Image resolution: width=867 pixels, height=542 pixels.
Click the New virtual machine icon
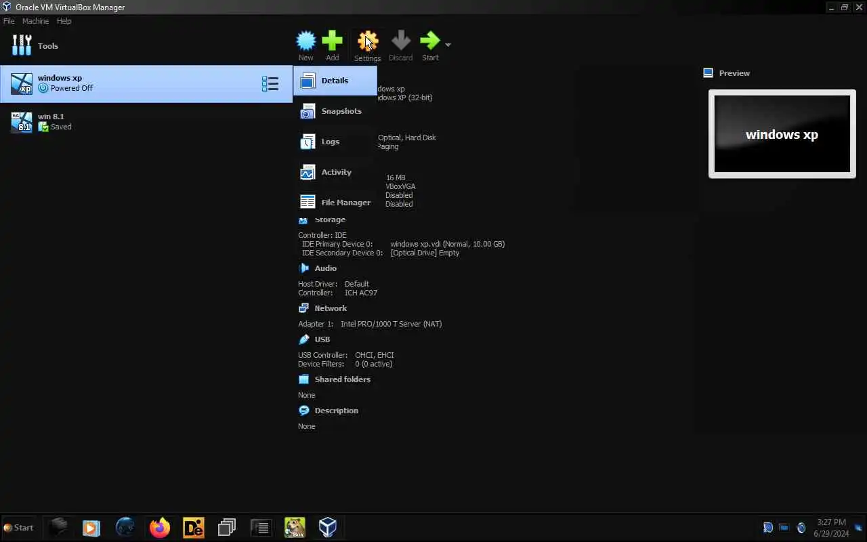(306, 41)
